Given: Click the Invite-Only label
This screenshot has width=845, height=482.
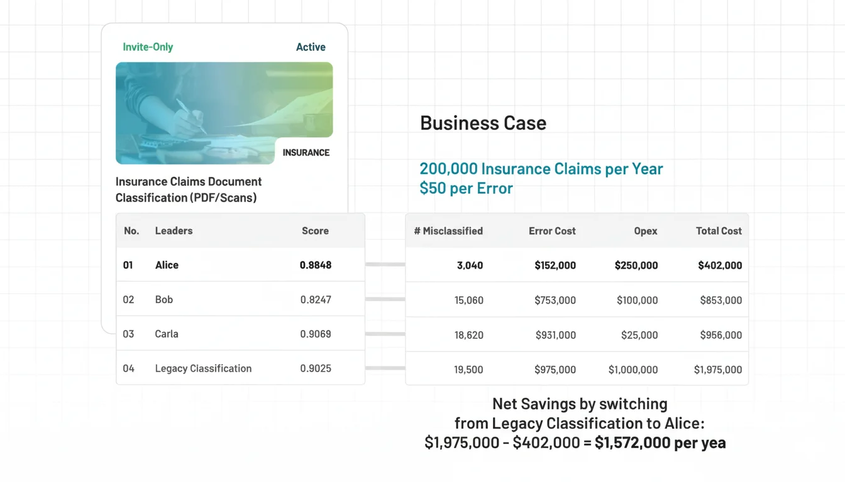Looking at the screenshot, I should [148, 47].
